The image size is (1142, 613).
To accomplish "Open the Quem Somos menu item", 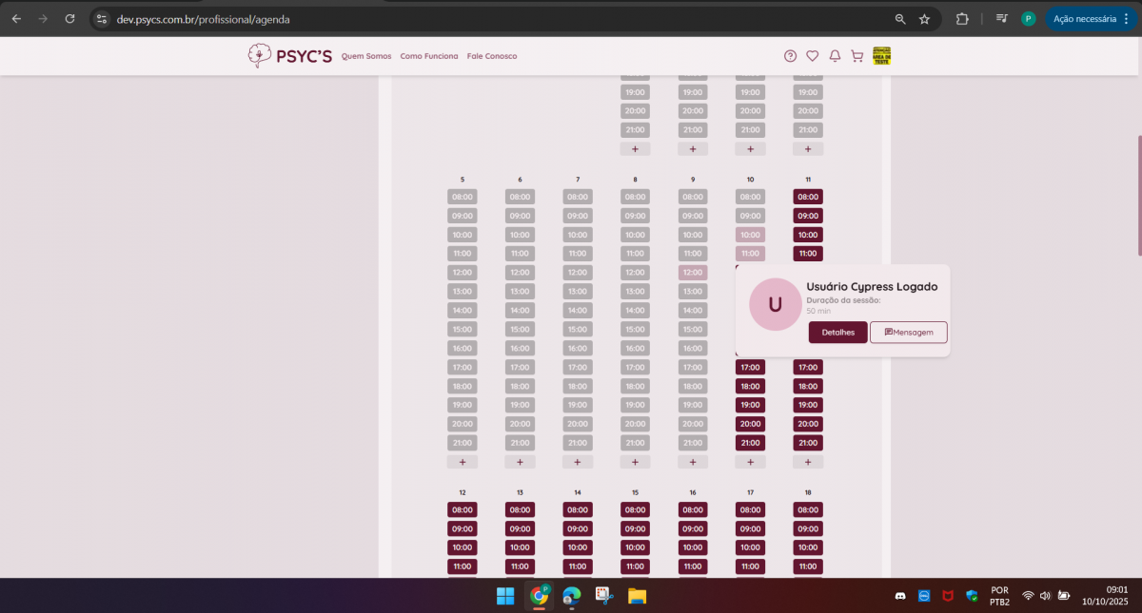I will pos(366,56).
